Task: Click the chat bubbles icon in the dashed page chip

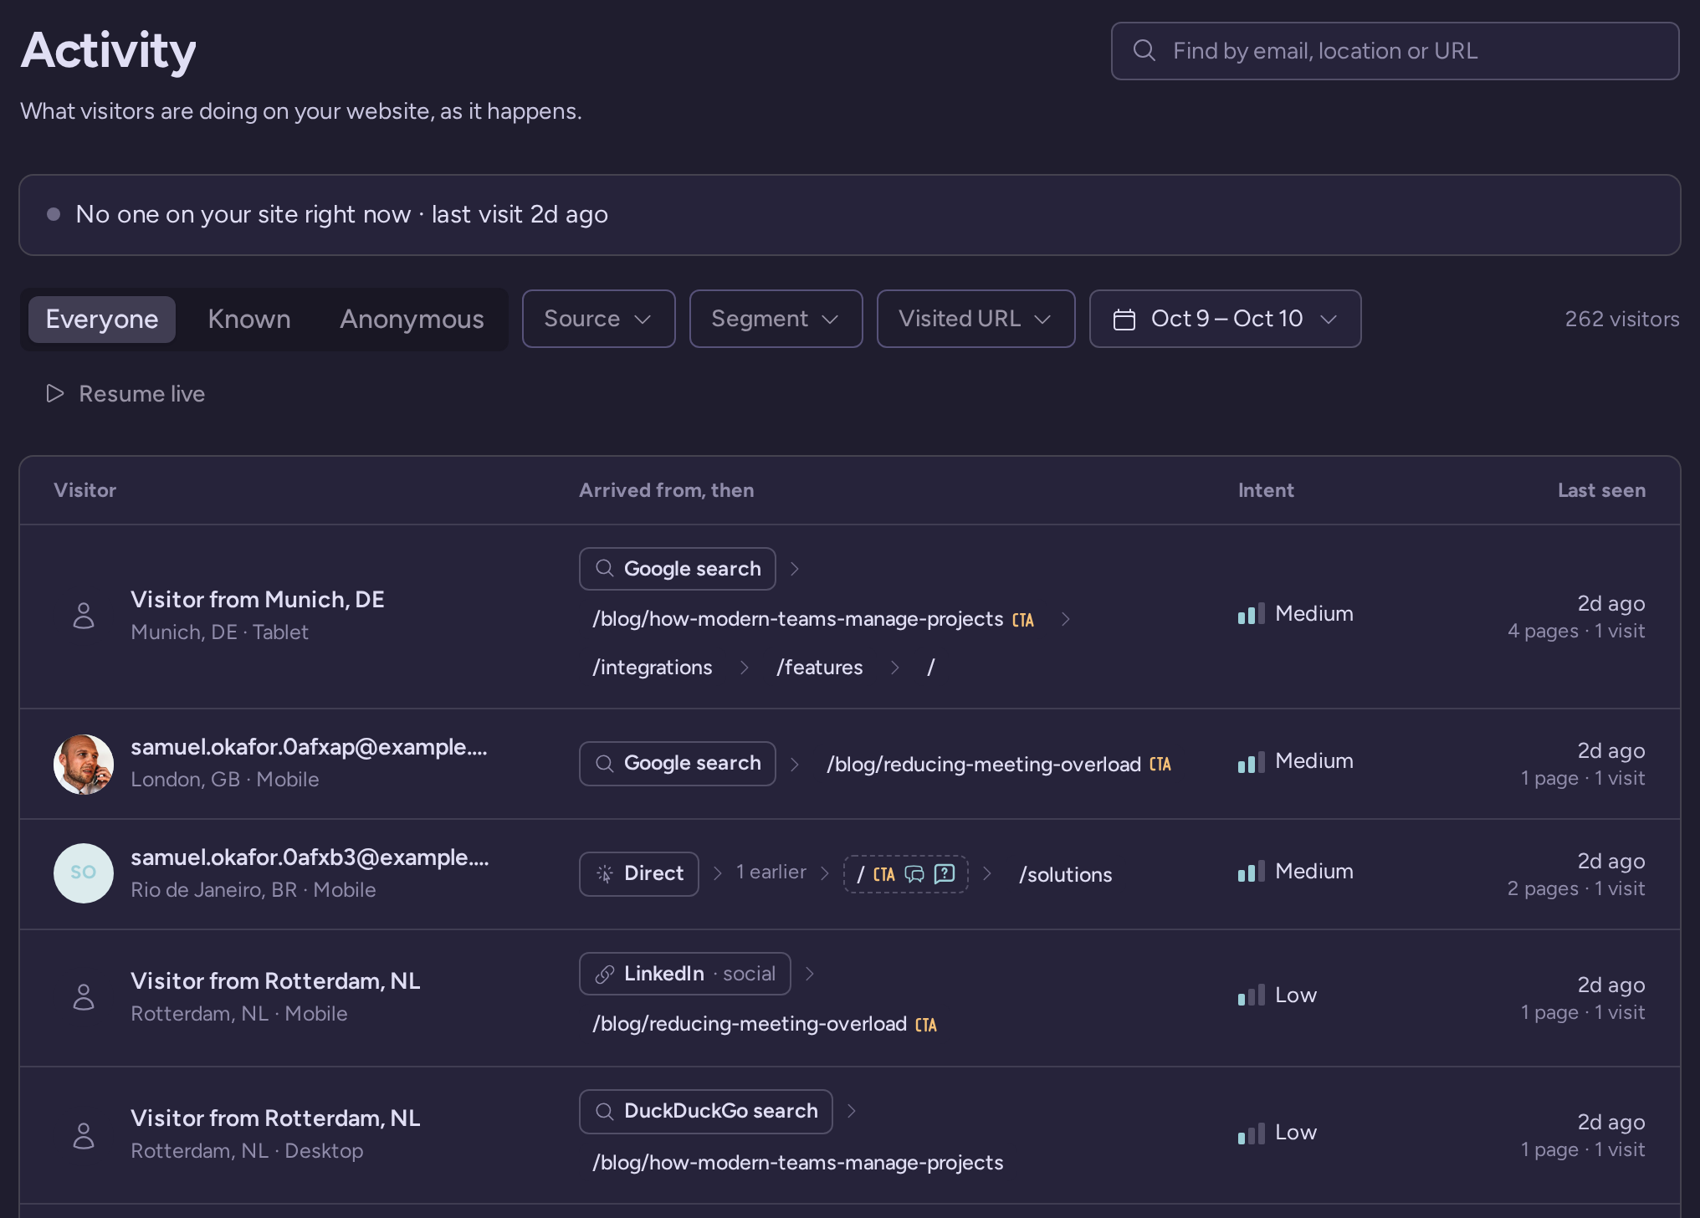Action: (914, 874)
